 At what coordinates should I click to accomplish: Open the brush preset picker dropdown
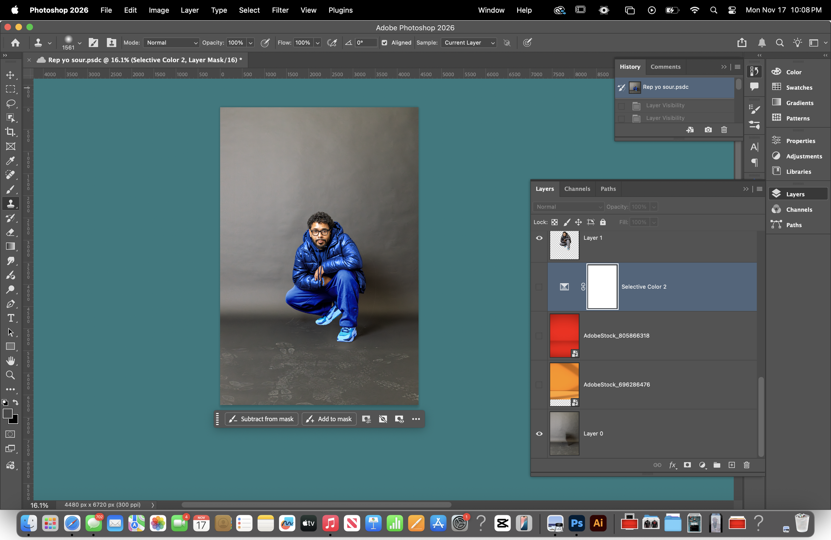click(79, 43)
